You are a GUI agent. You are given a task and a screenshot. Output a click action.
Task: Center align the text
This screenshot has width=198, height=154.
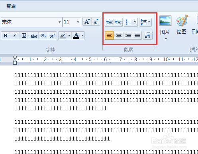119,35
